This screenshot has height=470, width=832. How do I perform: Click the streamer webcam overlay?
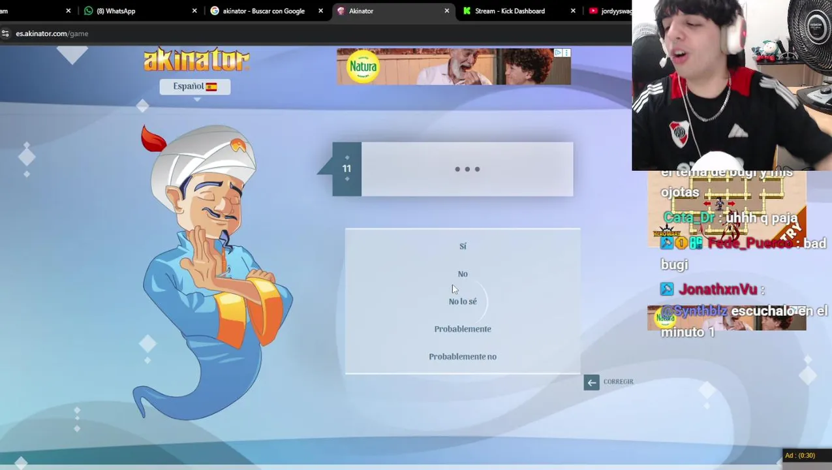[732, 86]
